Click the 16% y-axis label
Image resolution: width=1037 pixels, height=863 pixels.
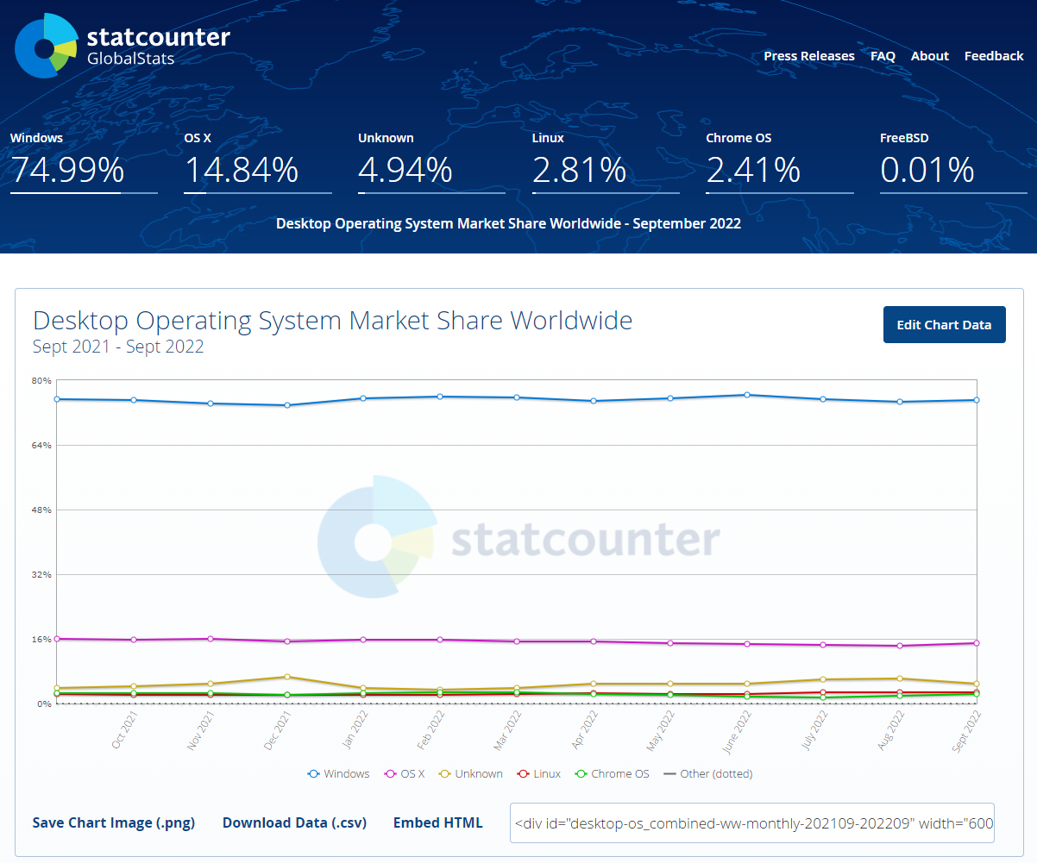(42, 639)
